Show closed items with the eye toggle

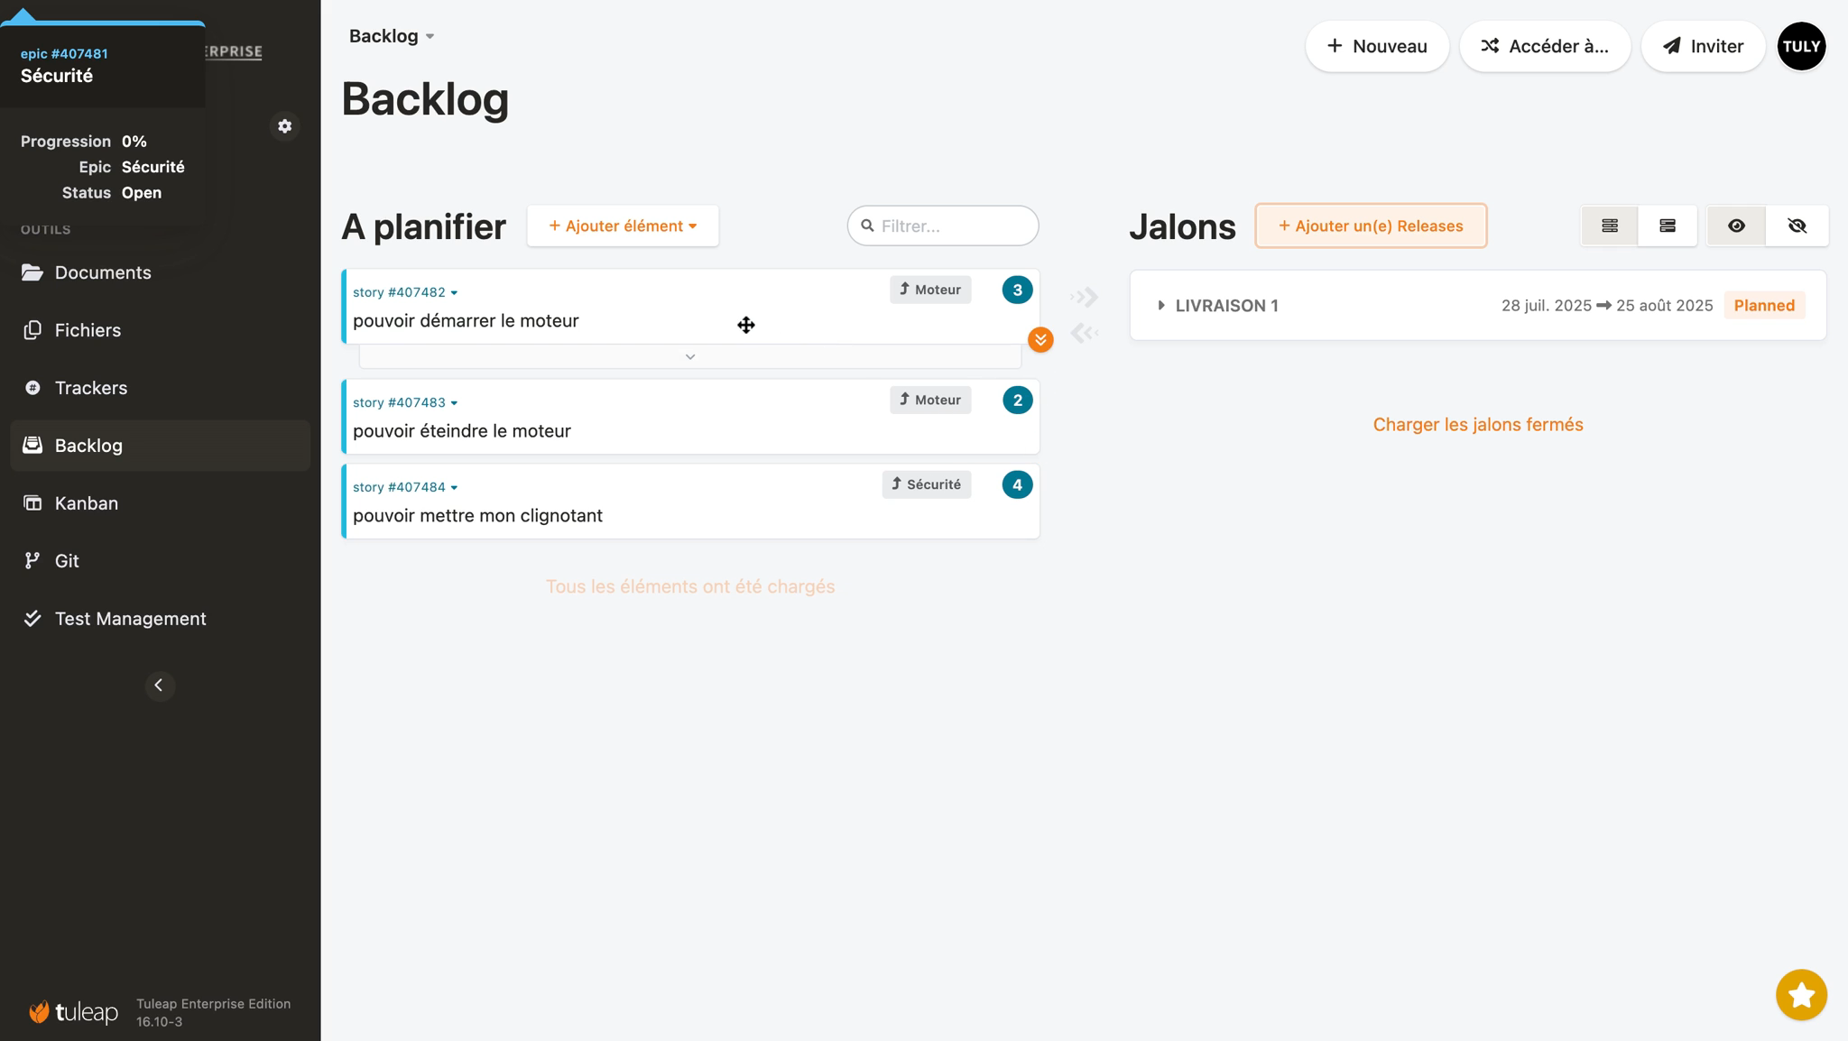(x=1736, y=226)
